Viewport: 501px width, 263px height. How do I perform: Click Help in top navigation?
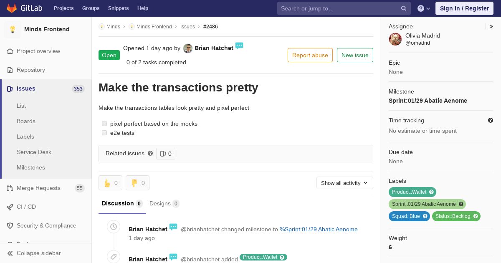143,8
